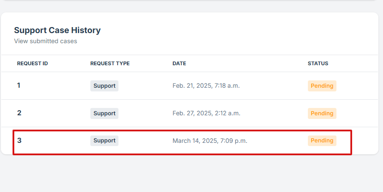Click the Pending status of request 3
The width and height of the screenshot is (383, 192).
(322, 141)
